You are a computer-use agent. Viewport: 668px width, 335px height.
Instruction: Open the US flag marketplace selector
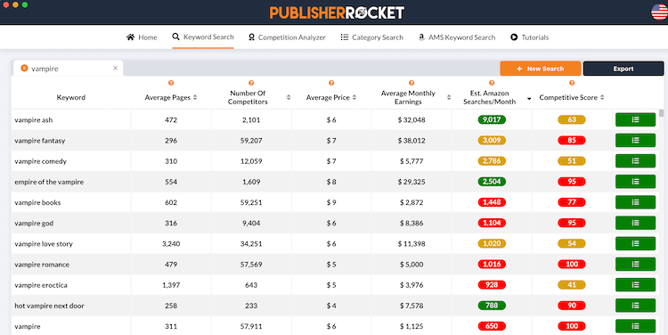pyautogui.click(x=659, y=12)
